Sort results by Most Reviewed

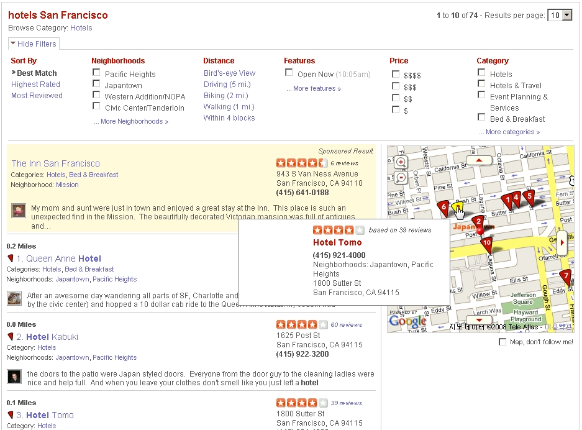coord(37,96)
